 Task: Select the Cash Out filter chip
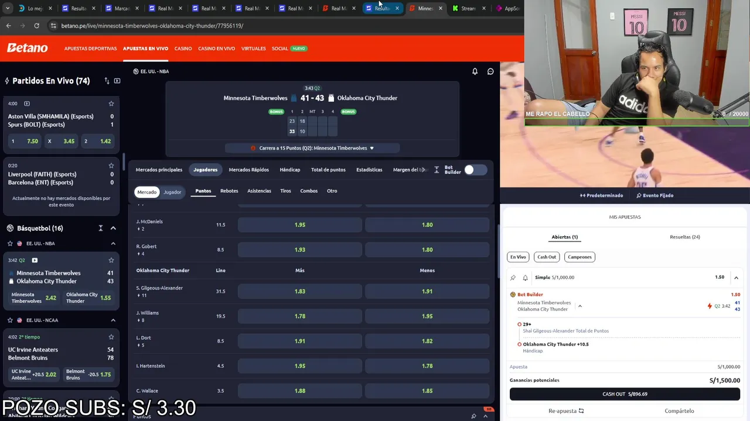click(547, 257)
